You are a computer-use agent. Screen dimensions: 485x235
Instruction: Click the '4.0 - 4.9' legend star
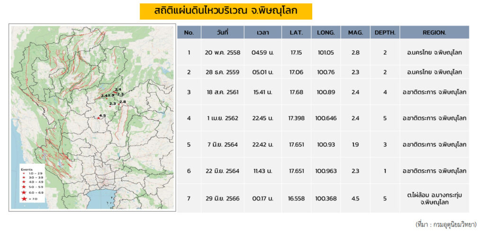(24, 182)
